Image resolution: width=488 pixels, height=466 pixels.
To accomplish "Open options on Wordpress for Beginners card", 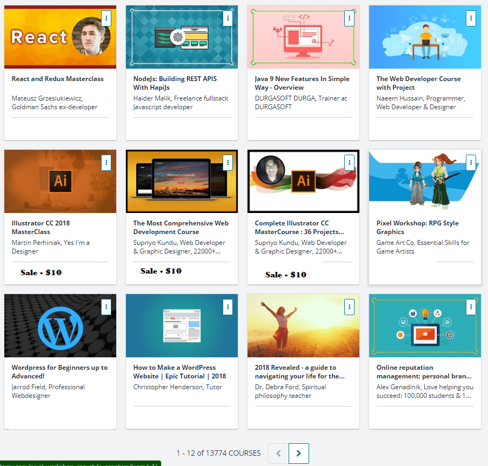I will click(x=106, y=307).
